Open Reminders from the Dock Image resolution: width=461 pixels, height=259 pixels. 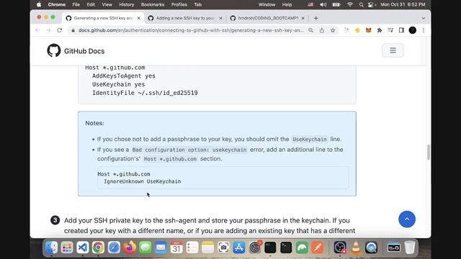[x=192, y=247]
